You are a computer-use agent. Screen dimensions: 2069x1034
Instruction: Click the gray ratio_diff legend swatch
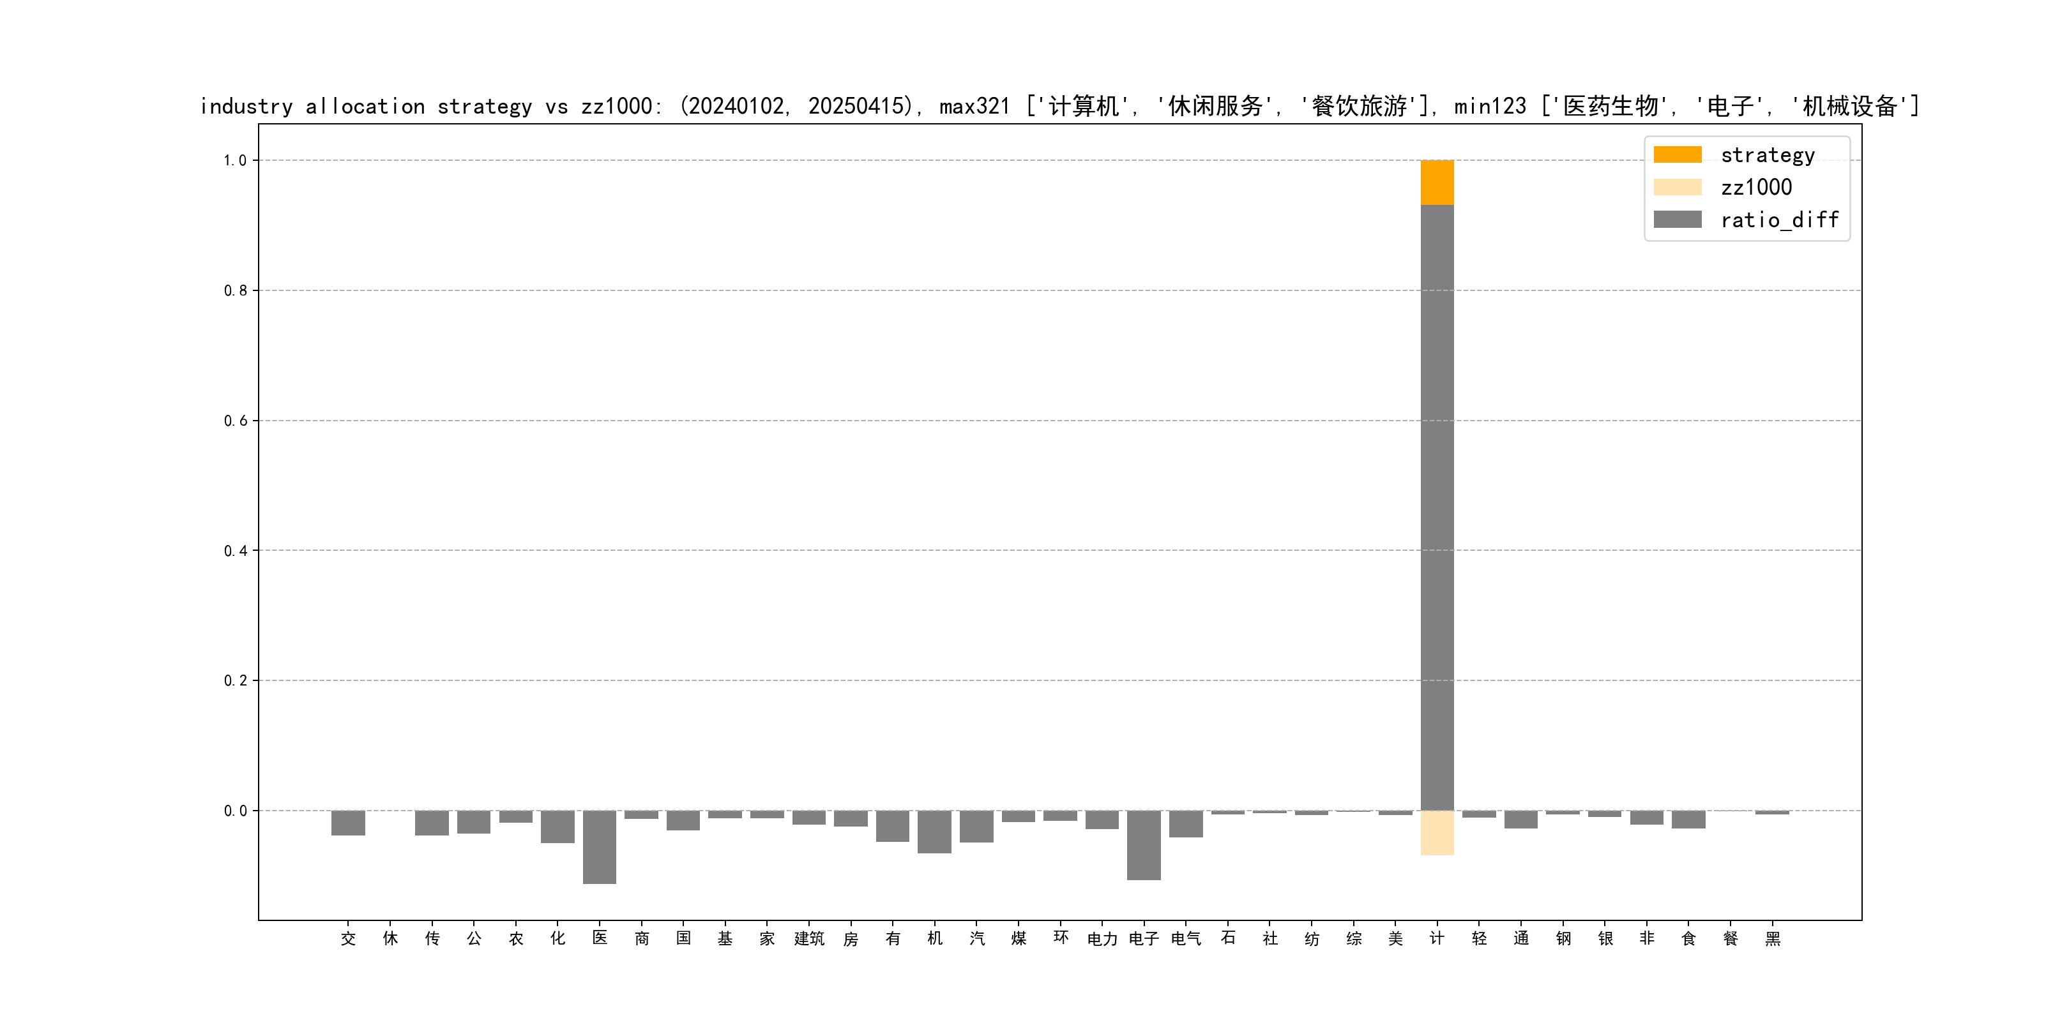[x=1677, y=219]
